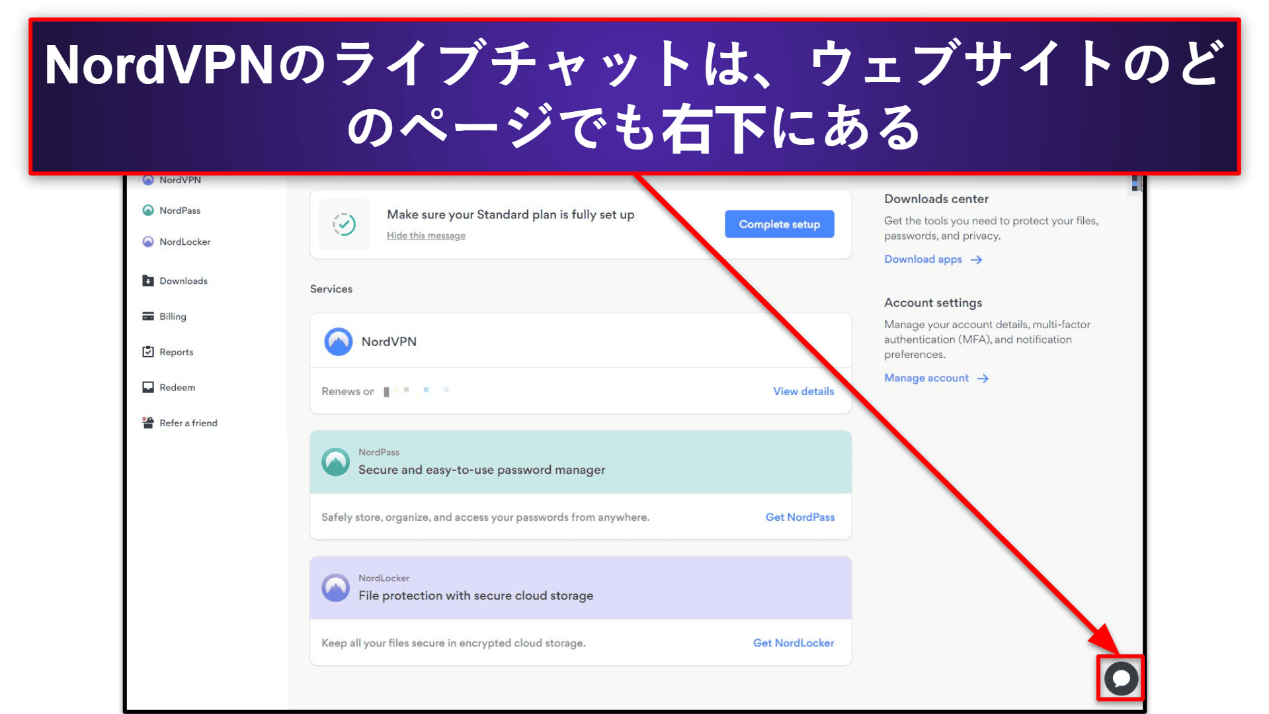Click the setup progress checkmark icon
This screenshot has height=714, width=1269.
coord(344,224)
